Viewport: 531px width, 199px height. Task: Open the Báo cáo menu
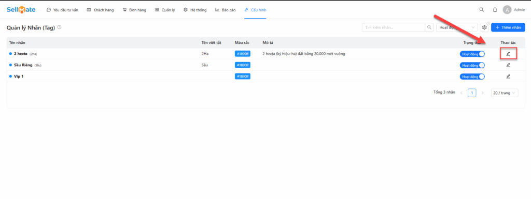pos(225,10)
